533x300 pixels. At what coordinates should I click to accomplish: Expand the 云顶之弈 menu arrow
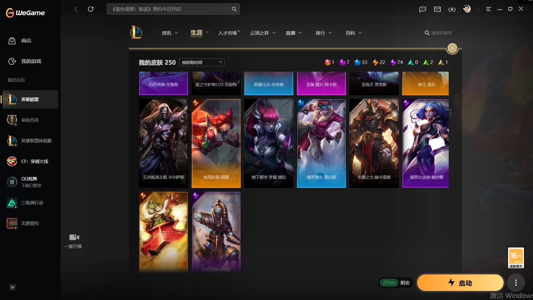click(274, 33)
